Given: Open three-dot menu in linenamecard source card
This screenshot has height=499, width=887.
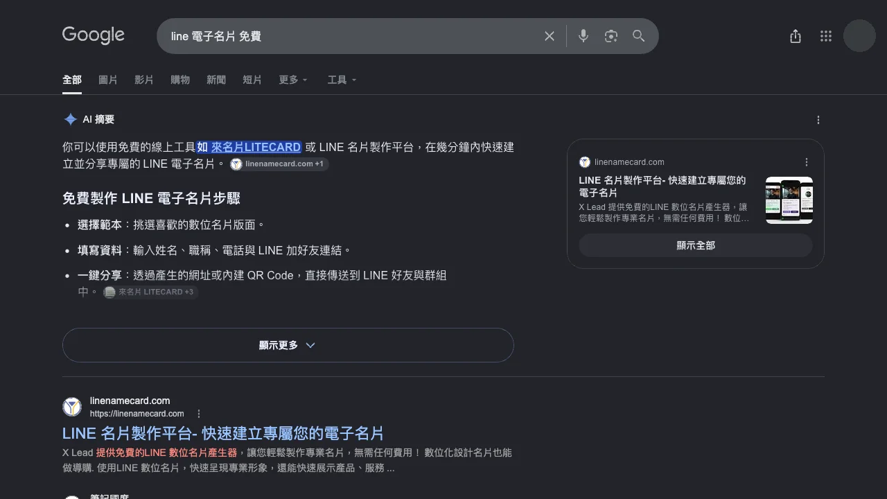Looking at the screenshot, I should [x=807, y=162].
